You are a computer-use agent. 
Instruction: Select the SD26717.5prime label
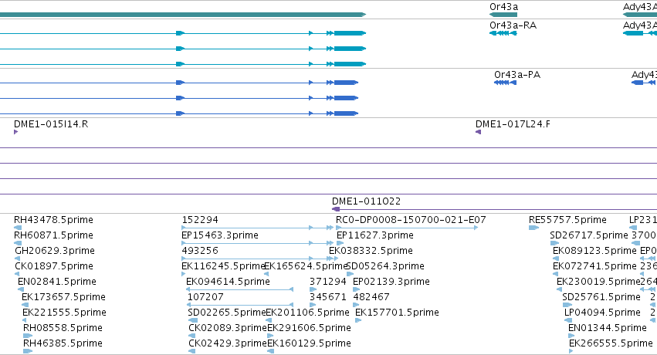point(589,235)
